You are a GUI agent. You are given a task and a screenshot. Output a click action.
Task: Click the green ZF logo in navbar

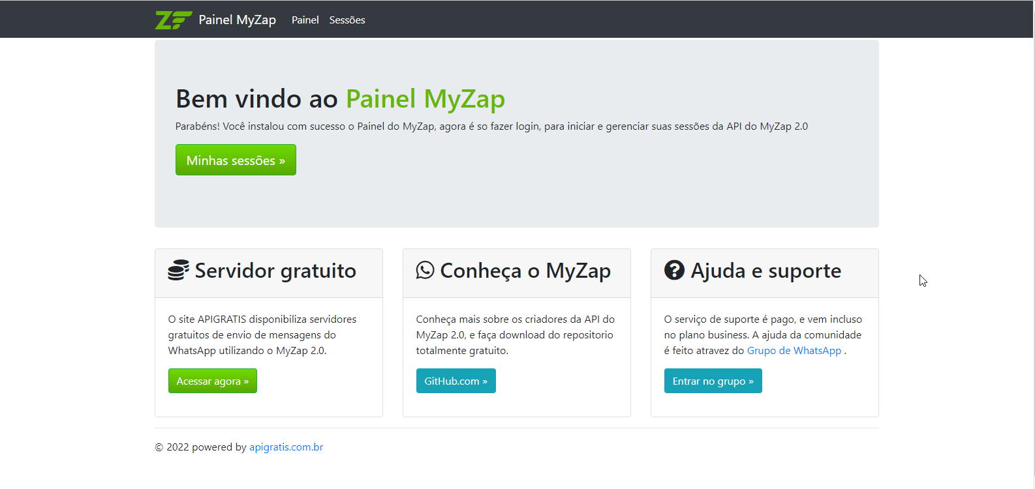pos(174,20)
